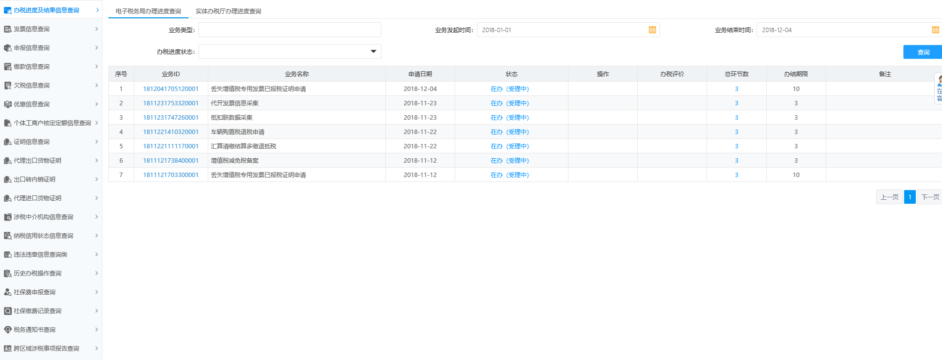Open business ID 1811221410320001 link
Screen dimensions: 942x360
(171, 132)
